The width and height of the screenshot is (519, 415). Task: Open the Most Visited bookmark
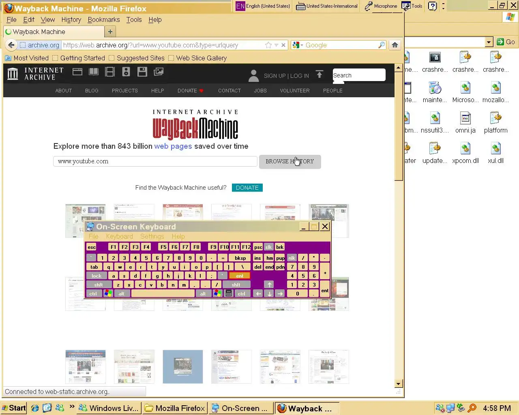tap(27, 58)
